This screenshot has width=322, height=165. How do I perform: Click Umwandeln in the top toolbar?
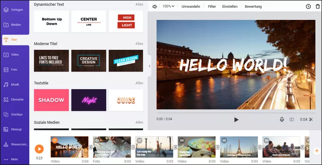pyautogui.click(x=191, y=7)
